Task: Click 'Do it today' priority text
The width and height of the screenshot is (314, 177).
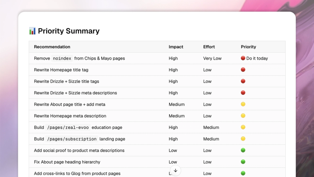Action: (x=257, y=58)
